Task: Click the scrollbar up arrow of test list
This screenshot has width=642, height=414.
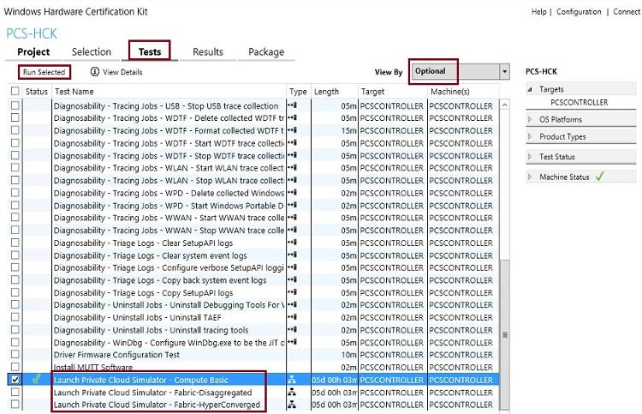Action: tap(505, 105)
